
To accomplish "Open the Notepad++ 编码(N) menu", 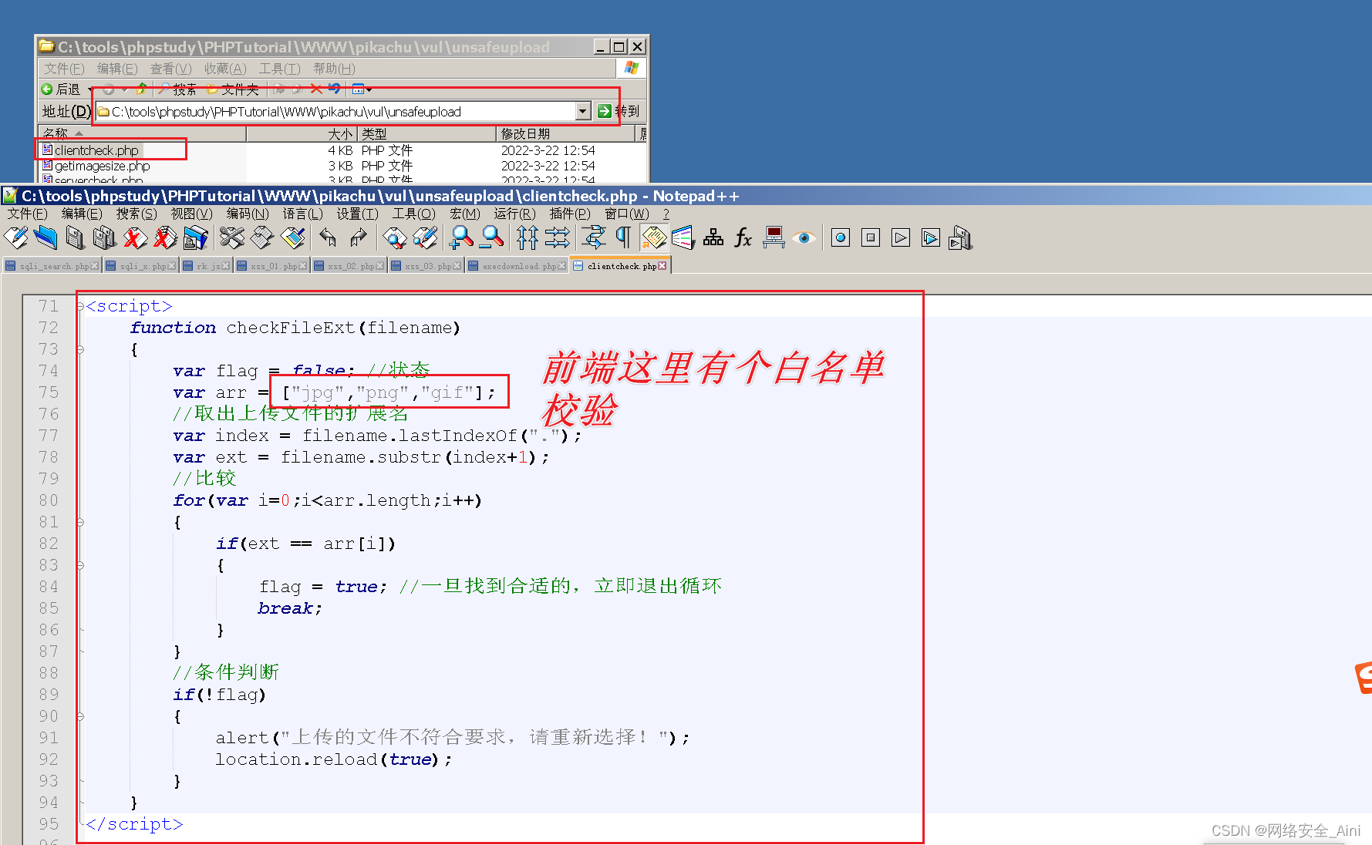I will [x=248, y=214].
